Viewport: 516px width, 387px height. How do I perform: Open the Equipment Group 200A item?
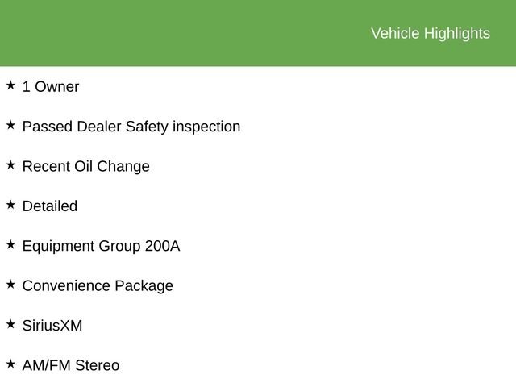101,246
